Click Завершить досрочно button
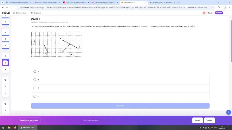This screenshot has width=232, height=130. pos(29,120)
